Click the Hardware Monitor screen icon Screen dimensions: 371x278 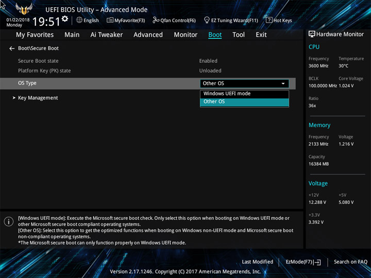[x=312, y=34]
